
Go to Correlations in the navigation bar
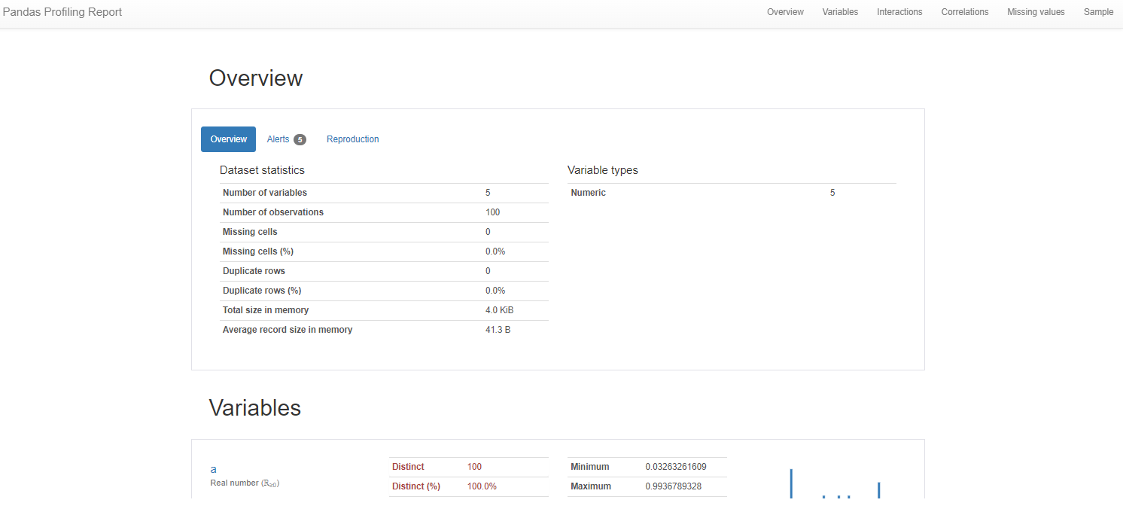964,11
